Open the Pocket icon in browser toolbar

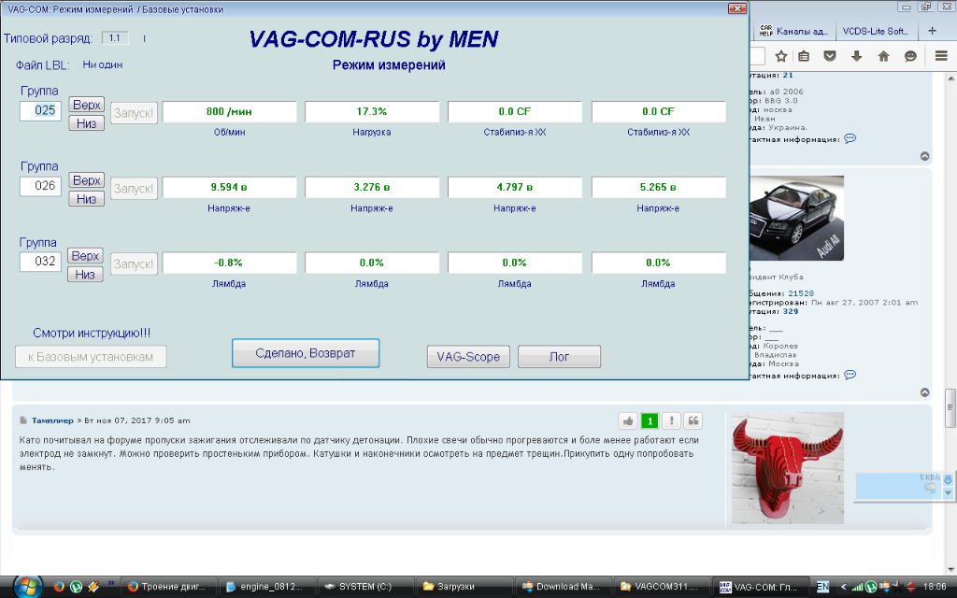829,56
